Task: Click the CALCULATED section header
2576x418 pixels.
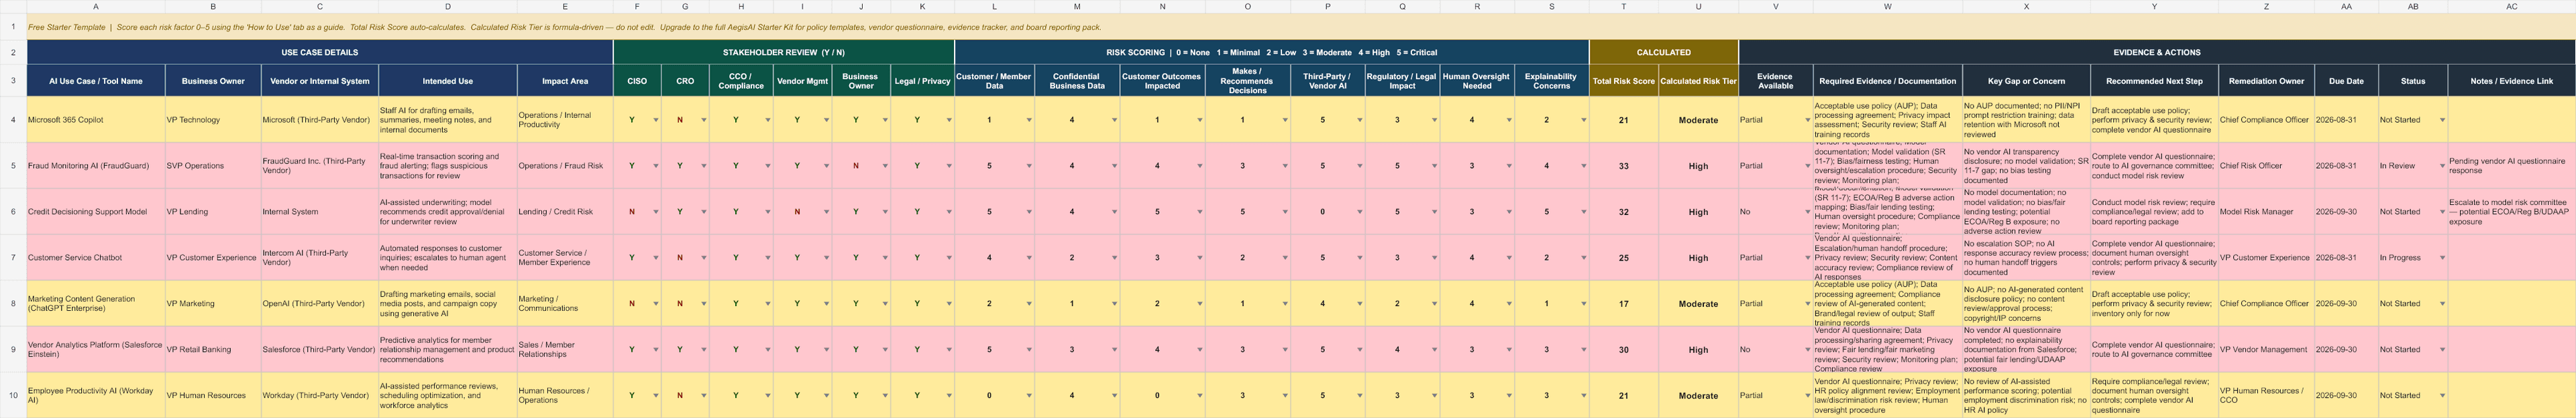Action: [1664, 52]
